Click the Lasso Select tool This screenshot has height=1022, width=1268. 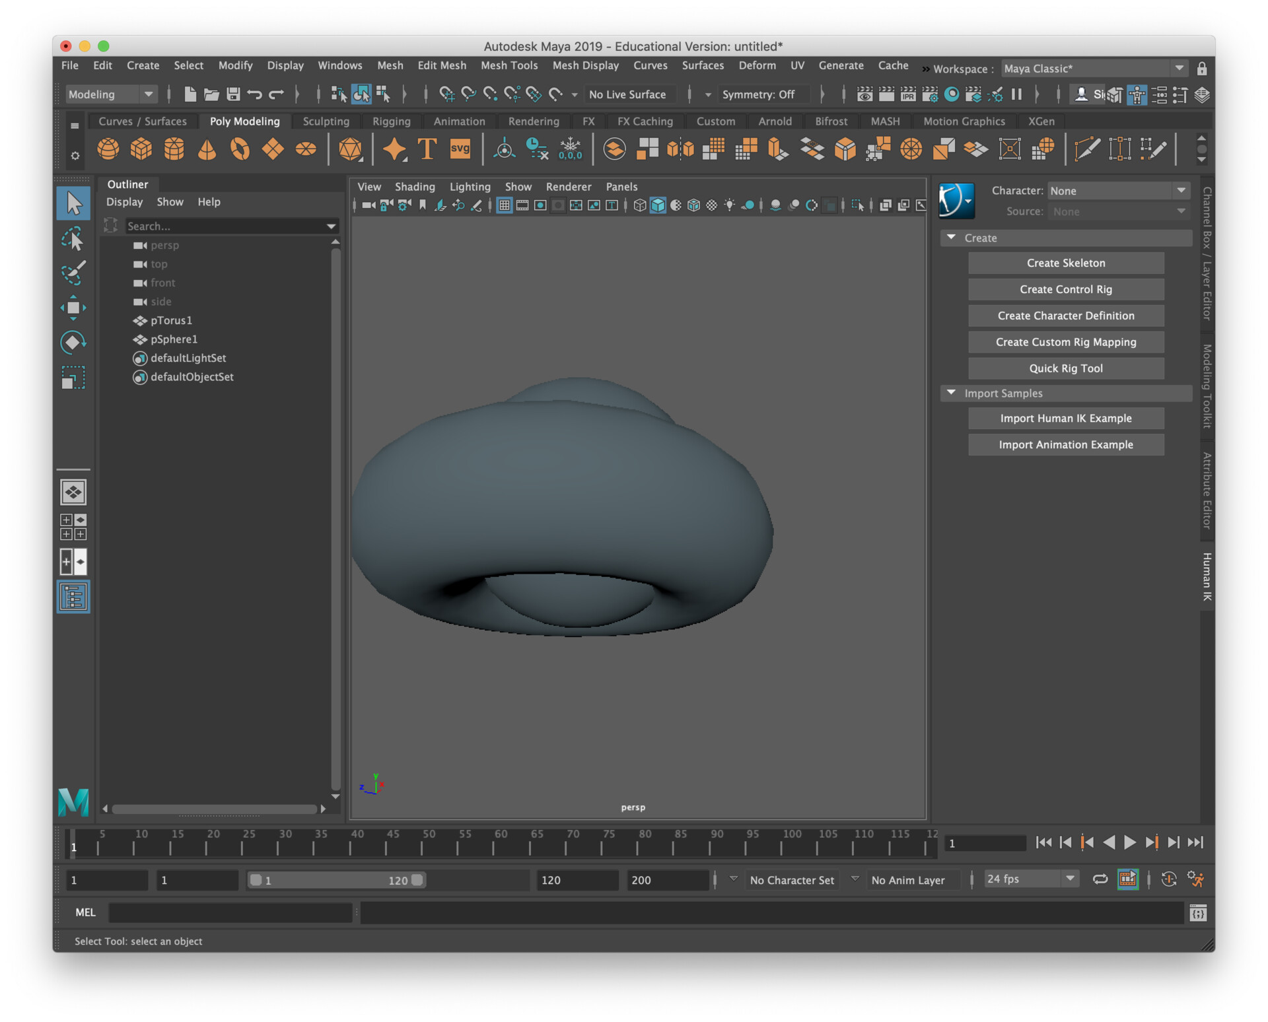click(73, 238)
